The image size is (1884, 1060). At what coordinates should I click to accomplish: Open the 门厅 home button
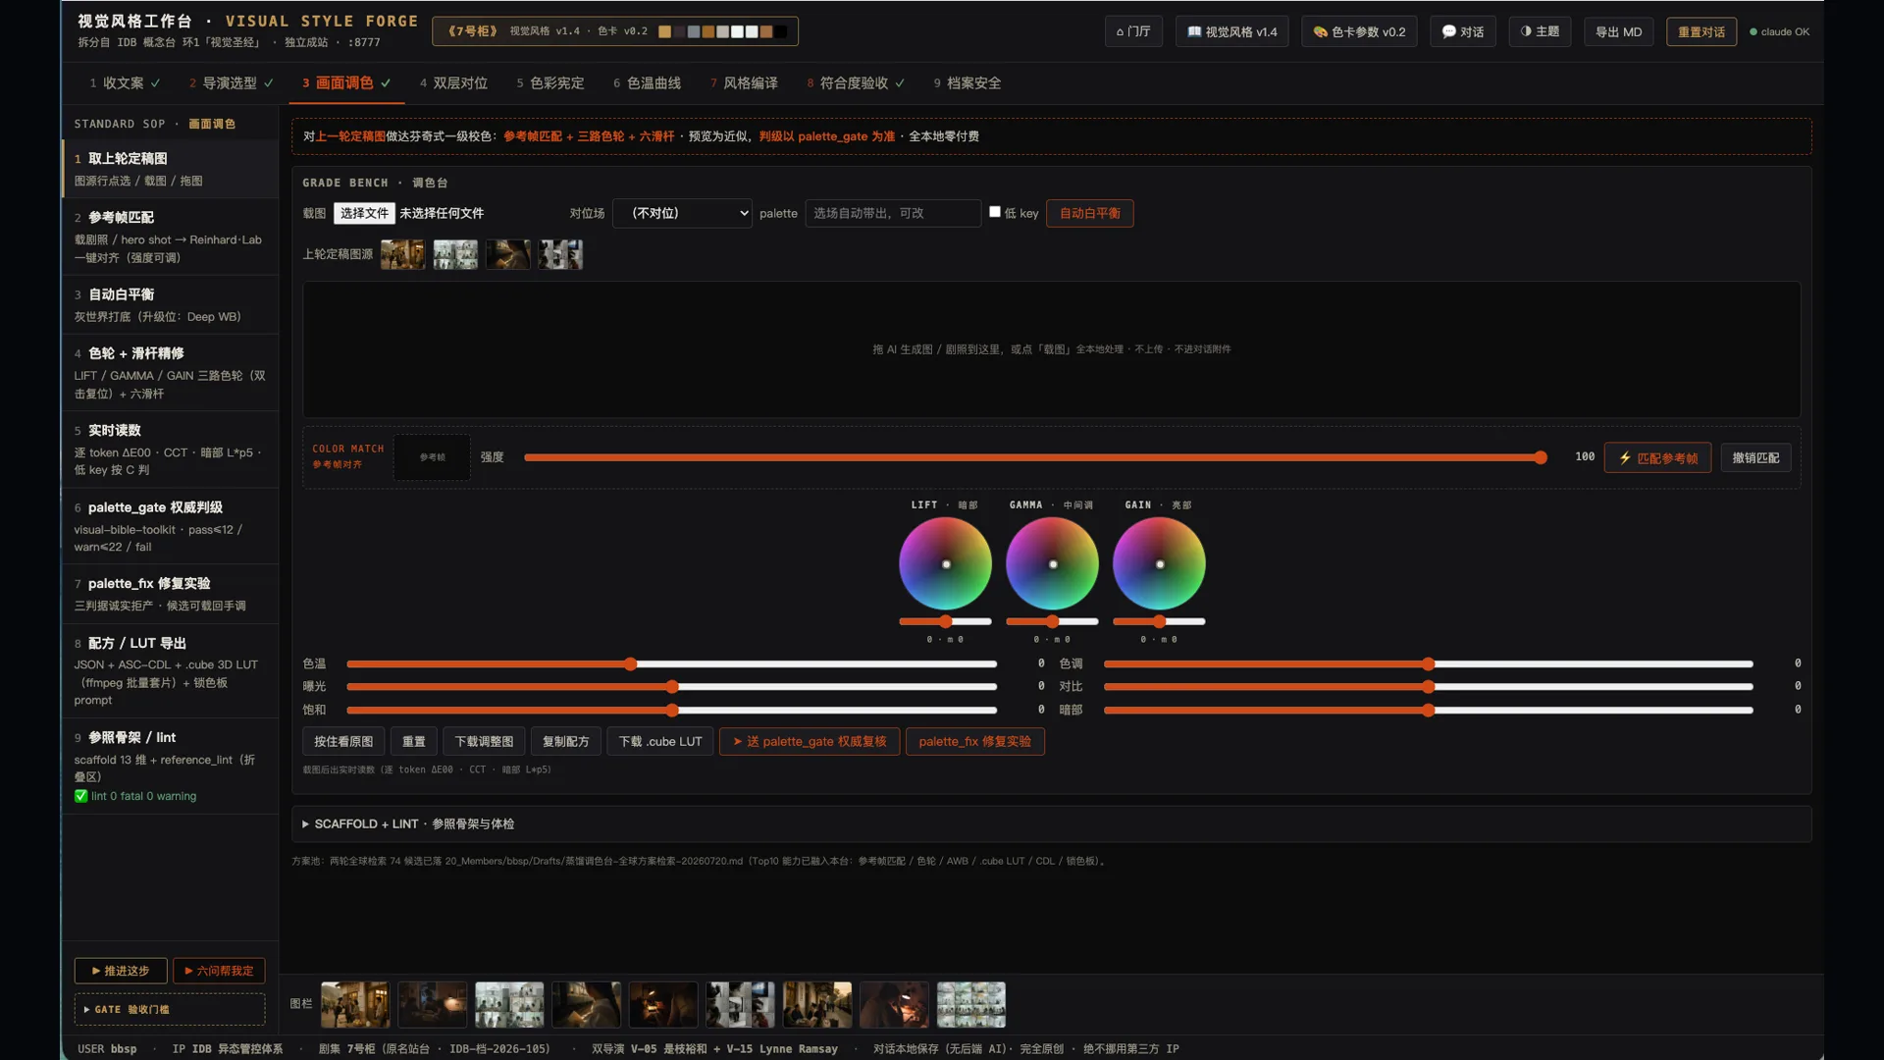(1133, 31)
